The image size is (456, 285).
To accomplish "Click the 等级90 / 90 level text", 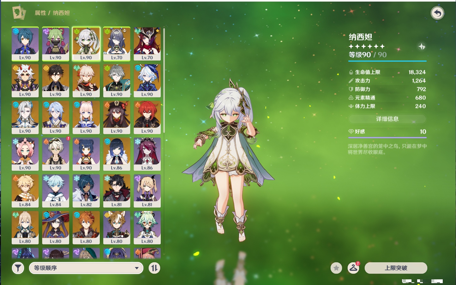I will pyautogui.click(x=368, y=54).
